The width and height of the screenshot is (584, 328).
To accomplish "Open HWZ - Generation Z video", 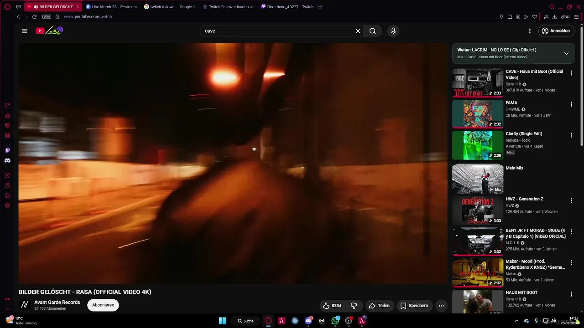I will click(478, 210).
